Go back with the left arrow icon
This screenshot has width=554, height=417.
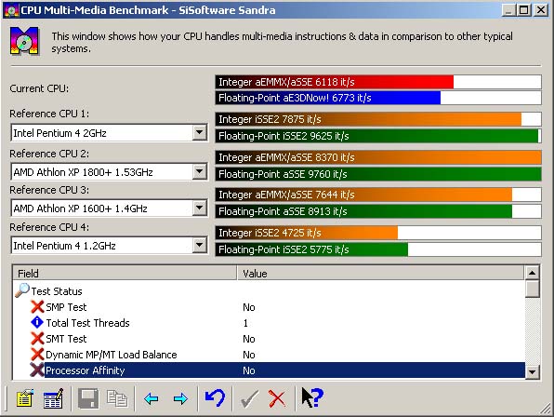(152, 399)
